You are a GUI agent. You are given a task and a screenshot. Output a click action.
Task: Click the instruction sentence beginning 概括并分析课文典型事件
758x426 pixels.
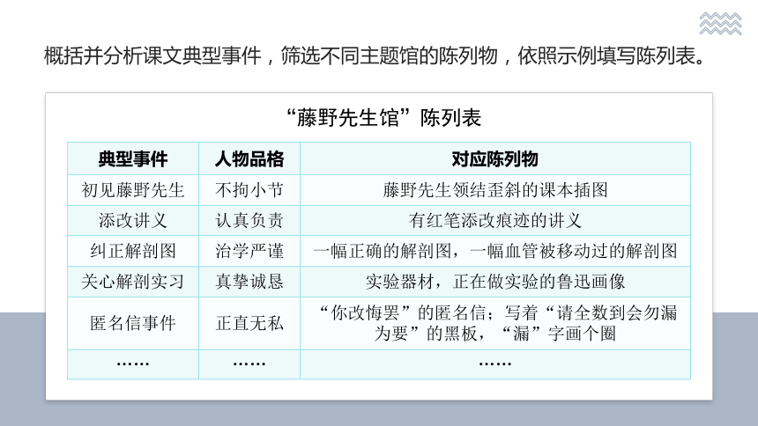(x=375, y=55)
